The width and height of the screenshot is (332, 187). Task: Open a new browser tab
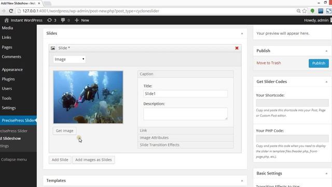pyautogui.click(x=47, y=4)
